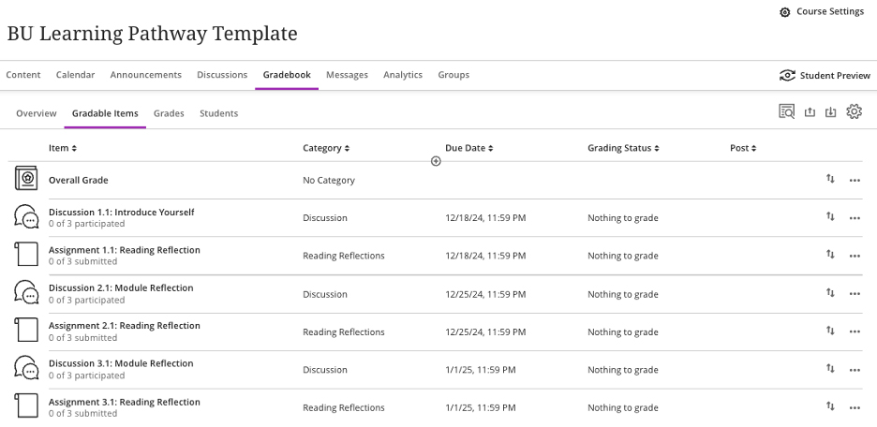Click the upload gradebook icon
The height and width of the screenshot is (427, 877).
point(810,112)
